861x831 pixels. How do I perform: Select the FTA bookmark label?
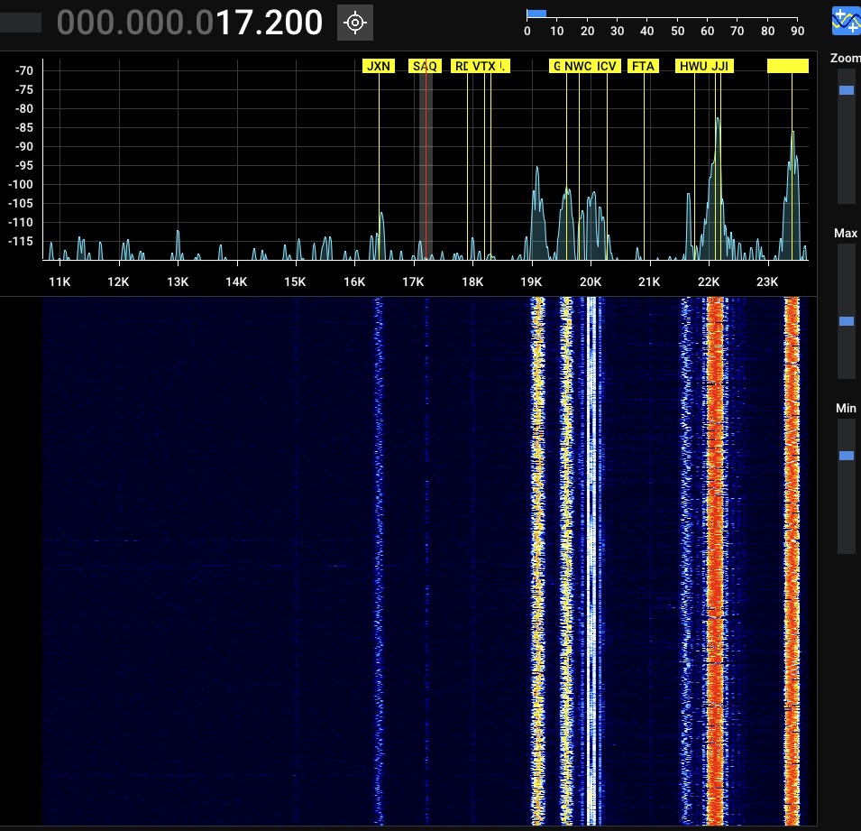pos(643,66)
